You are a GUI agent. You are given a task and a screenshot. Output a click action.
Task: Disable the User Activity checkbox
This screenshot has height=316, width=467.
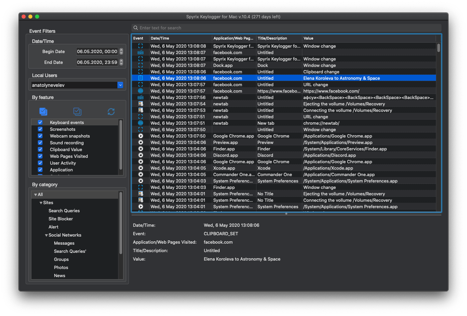40,163
